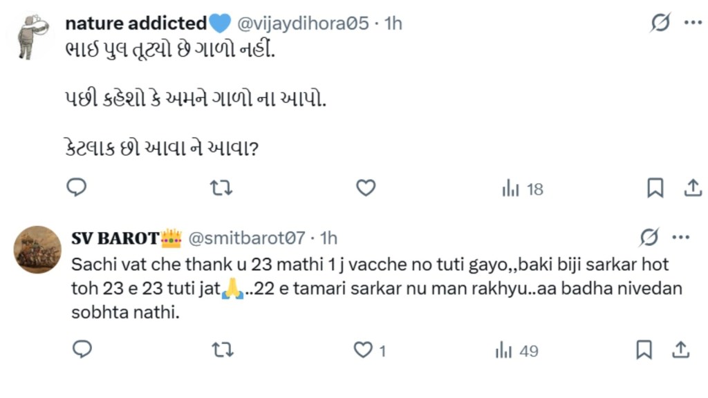Repost SV BAROT's tweet
Viewport: 708px width, 398px height.
[221, 350]
